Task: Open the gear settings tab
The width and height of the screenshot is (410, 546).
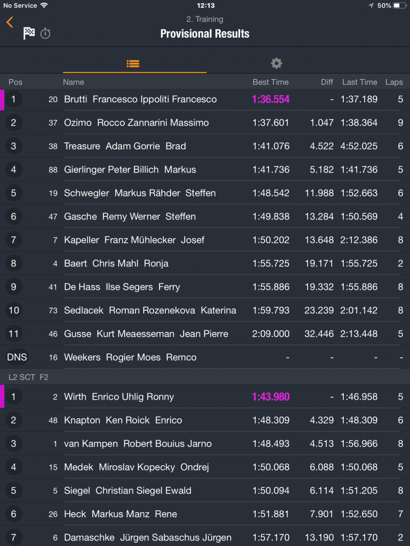Action: [277, 63]
